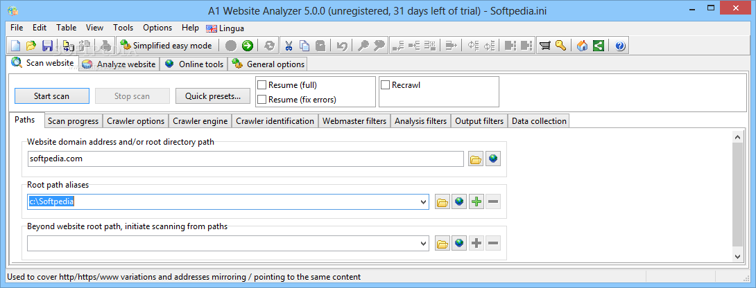Click gray plus for beyond root paths
The height and width of the screenshot is (288, 756).
click(x=476, y=243)
